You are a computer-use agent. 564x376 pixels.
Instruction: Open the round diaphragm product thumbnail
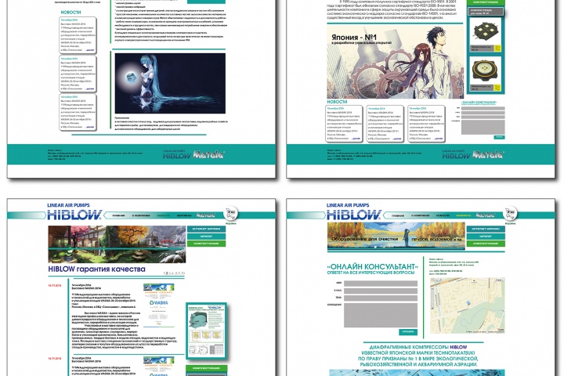pos(485,70)
